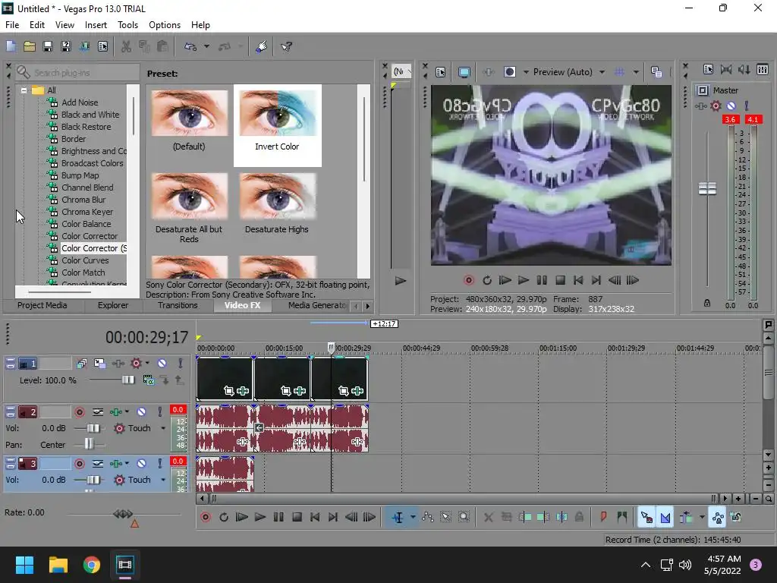Open the File menu

click(x=12, y=25)
